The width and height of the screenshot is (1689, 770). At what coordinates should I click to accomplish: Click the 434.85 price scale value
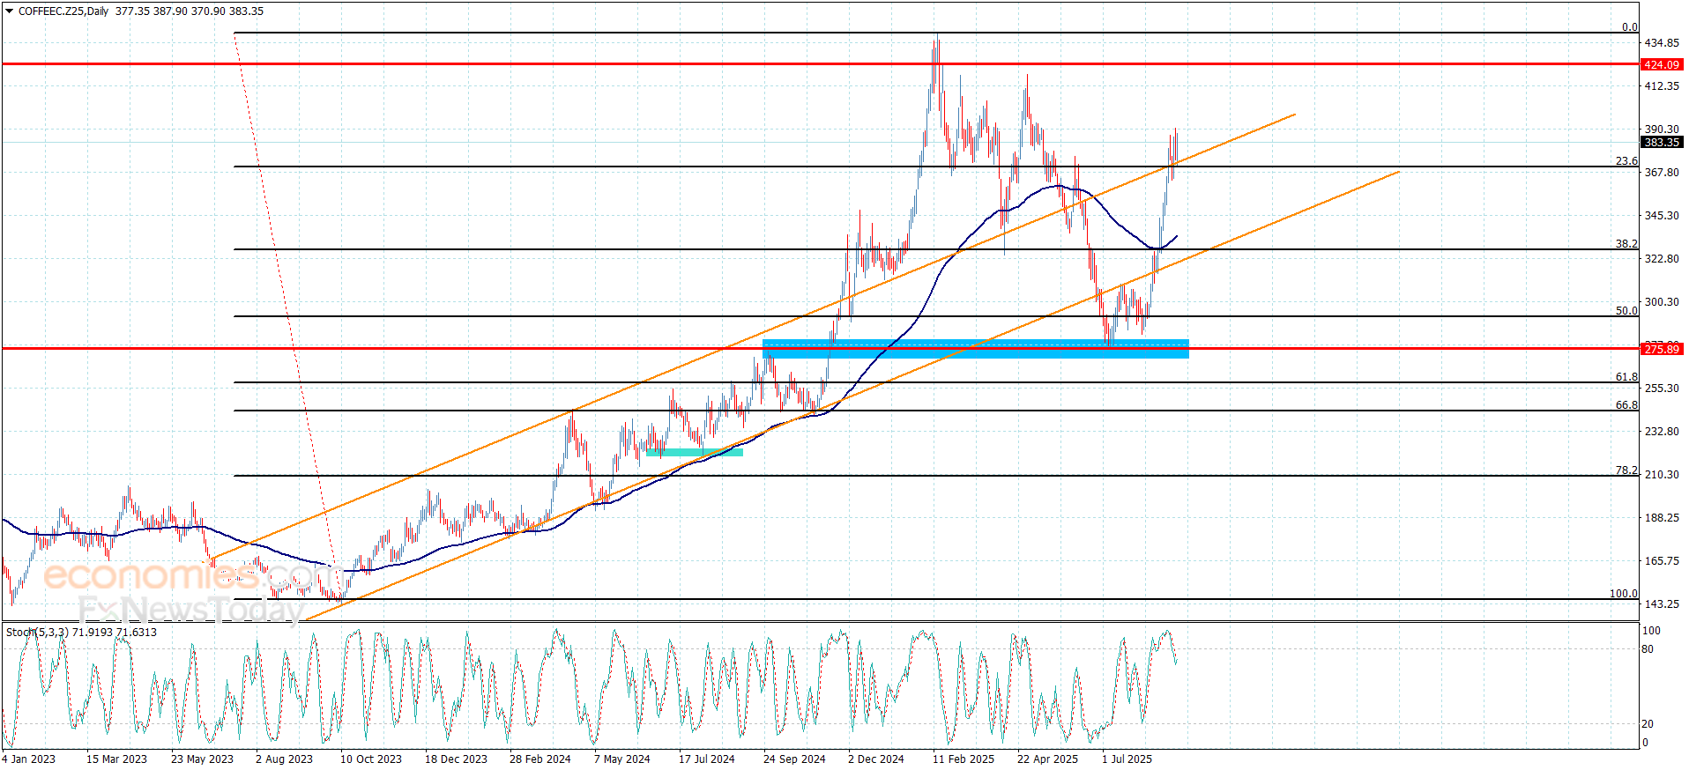(1662, 42)
